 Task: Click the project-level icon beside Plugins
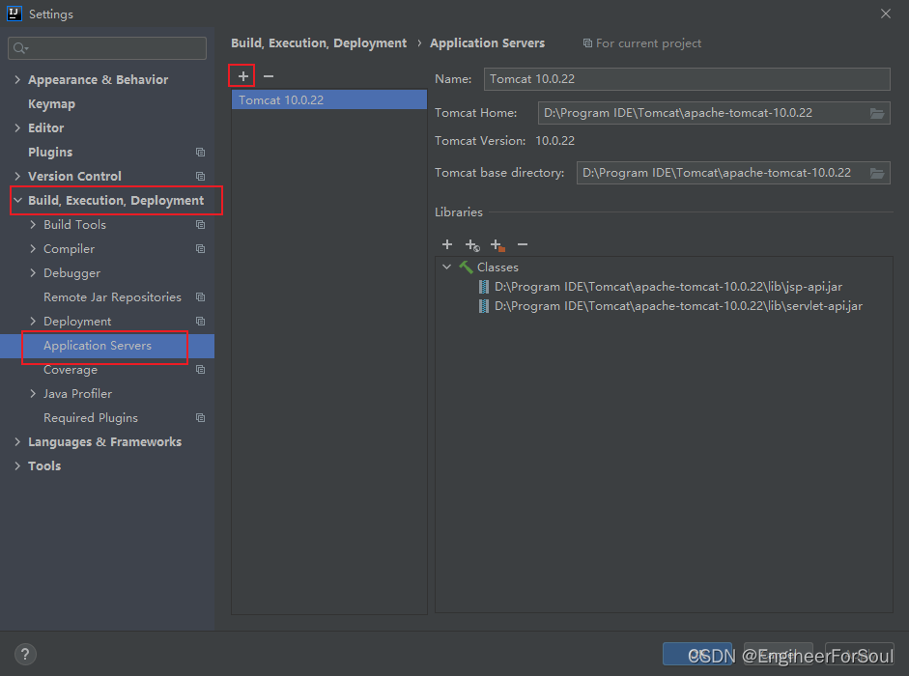[201, 152]
